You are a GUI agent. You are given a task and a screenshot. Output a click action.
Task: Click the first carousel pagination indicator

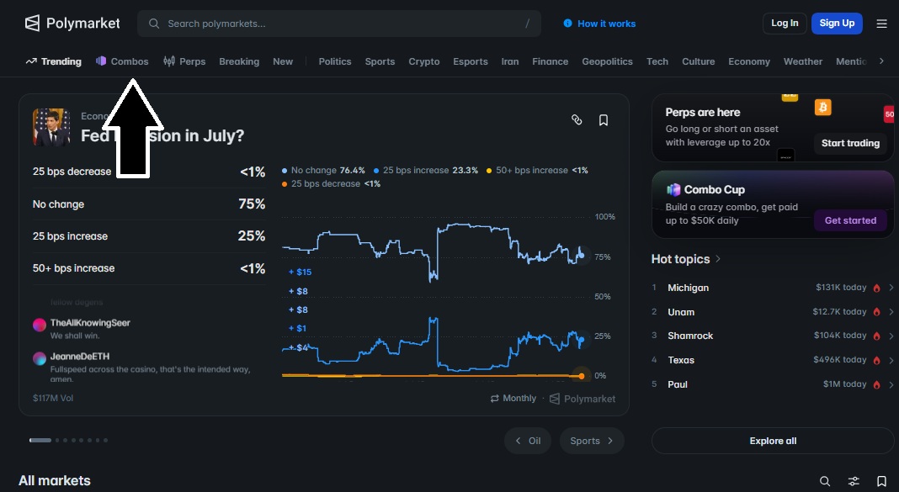pos(40,441)
